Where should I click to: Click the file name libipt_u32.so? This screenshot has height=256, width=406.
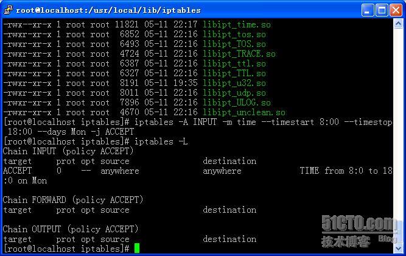pos(234,83)
